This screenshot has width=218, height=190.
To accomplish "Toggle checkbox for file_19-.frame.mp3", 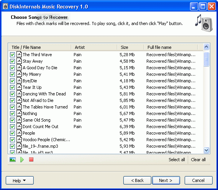I will click(12, 146).
